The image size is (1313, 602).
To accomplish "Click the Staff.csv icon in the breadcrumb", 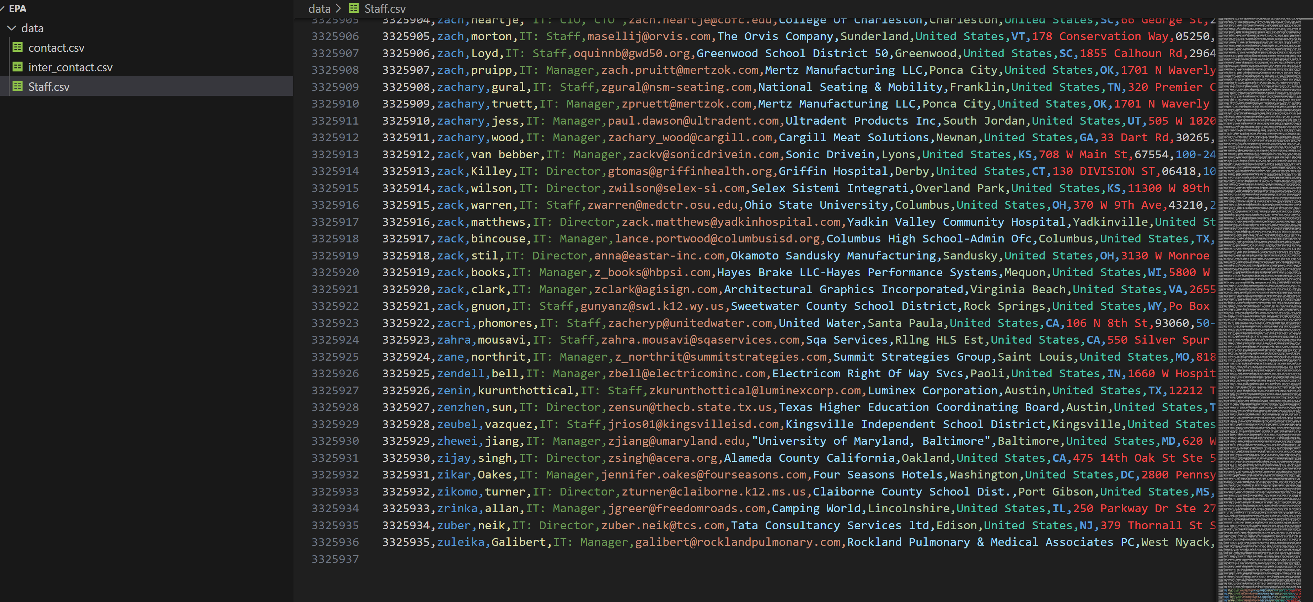I will 353,8.
